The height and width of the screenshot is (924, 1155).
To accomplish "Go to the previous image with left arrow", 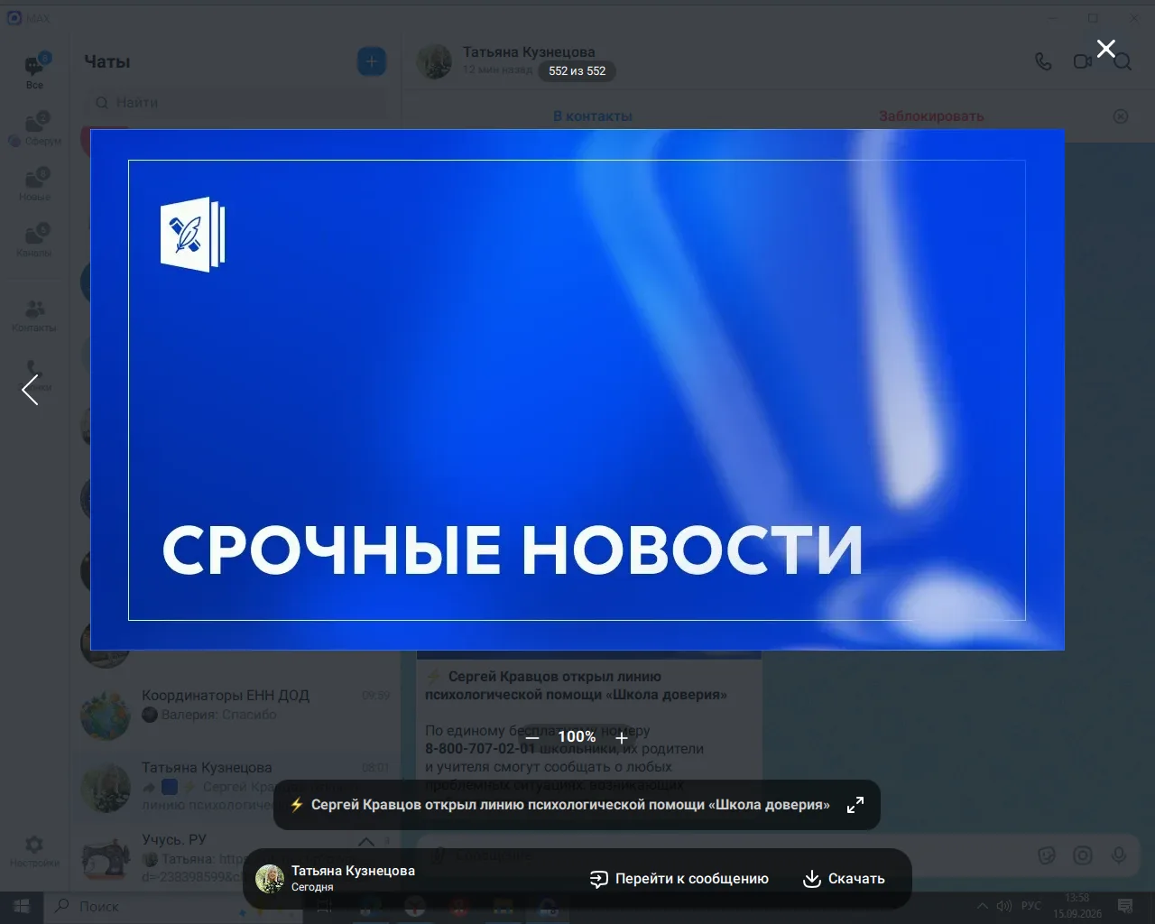I will pyautogui.click(x=30, y=390).
